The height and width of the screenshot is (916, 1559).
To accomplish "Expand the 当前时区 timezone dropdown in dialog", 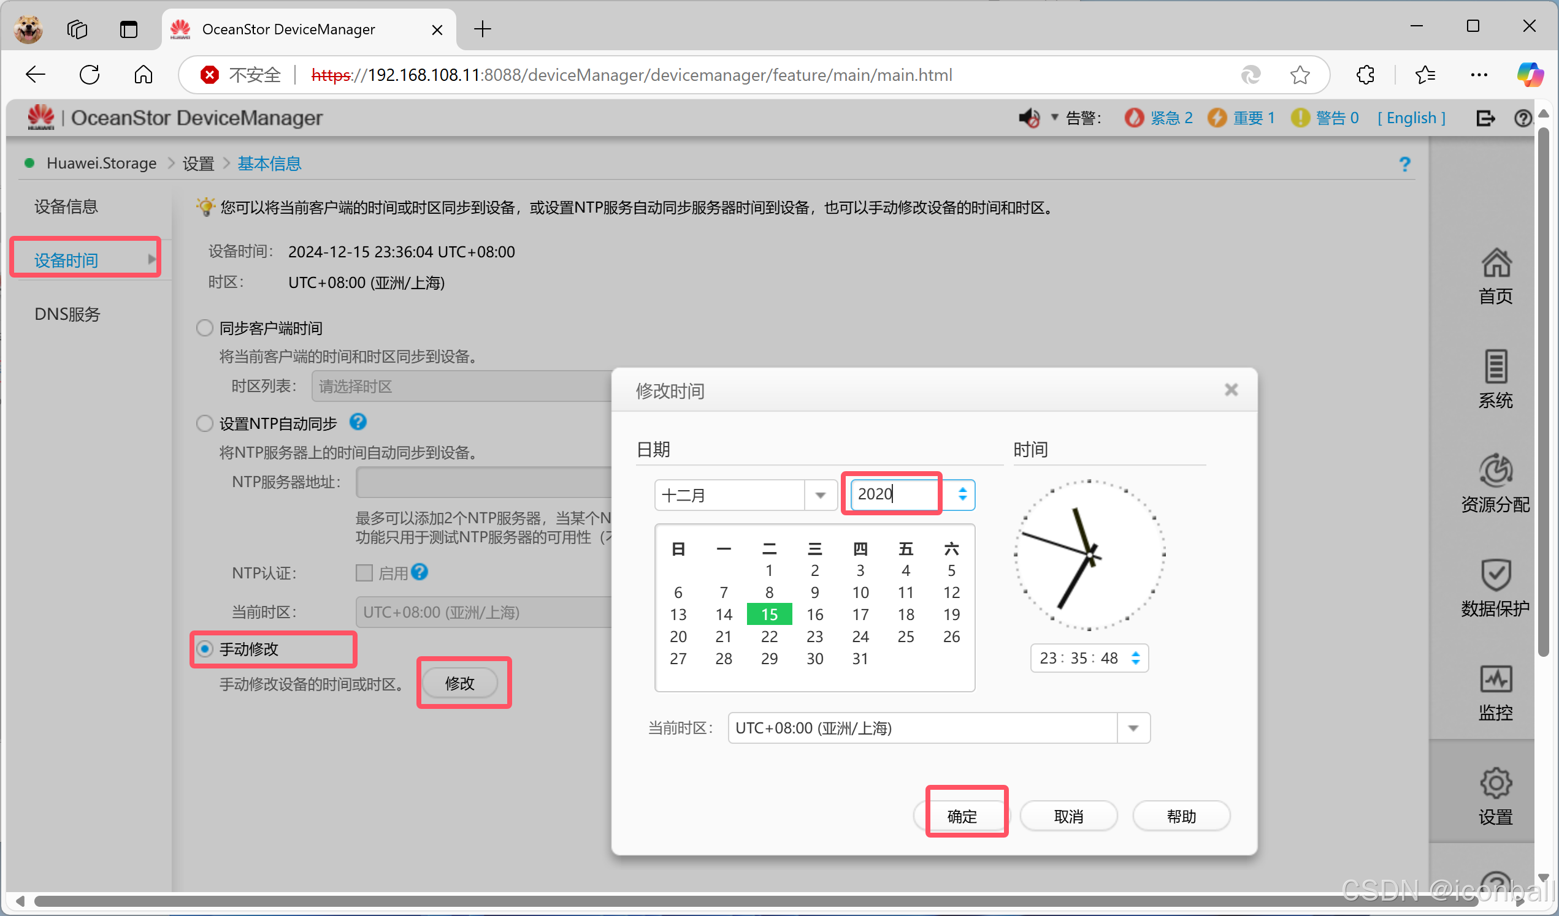I will tap(1133, 728).
